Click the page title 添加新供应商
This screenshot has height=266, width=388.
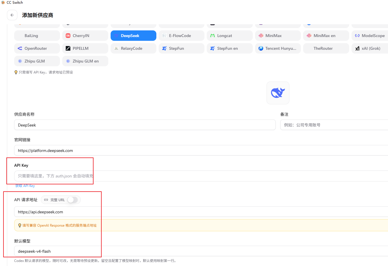pyautogui.click(x=38, y=15)
